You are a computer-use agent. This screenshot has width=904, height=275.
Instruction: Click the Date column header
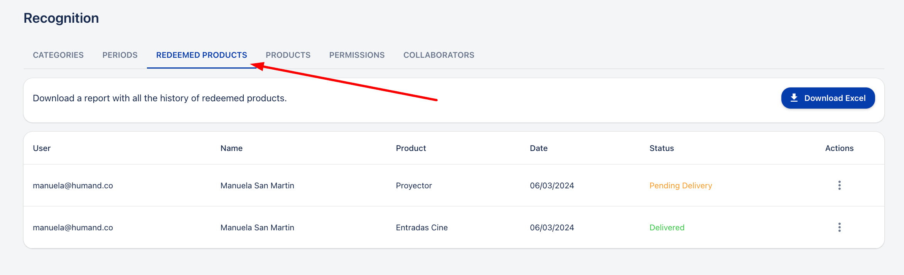[538, 148]
